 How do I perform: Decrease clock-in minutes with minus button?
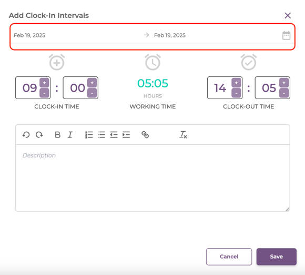tap(92, 93)
